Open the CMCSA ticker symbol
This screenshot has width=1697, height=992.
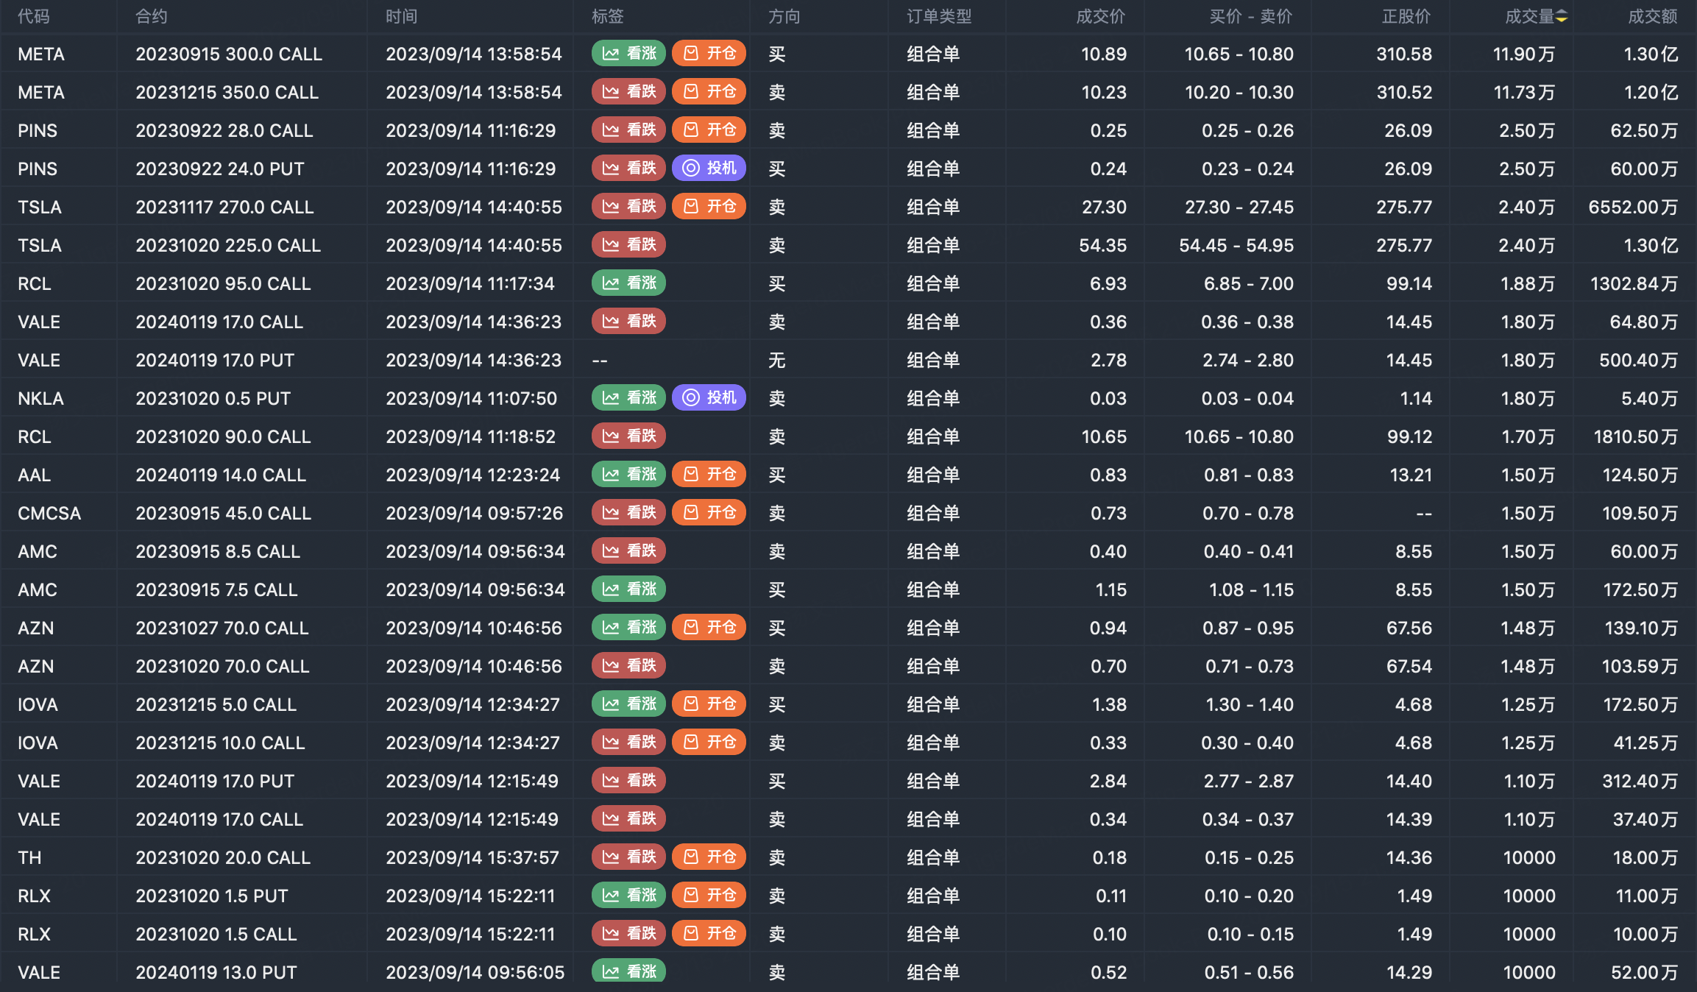(x=49, y=513)
